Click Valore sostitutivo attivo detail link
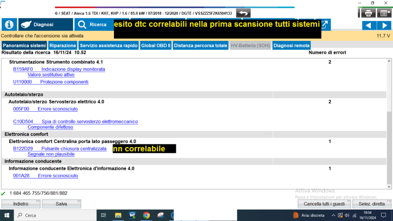The image size is (393, 221). 51,75
